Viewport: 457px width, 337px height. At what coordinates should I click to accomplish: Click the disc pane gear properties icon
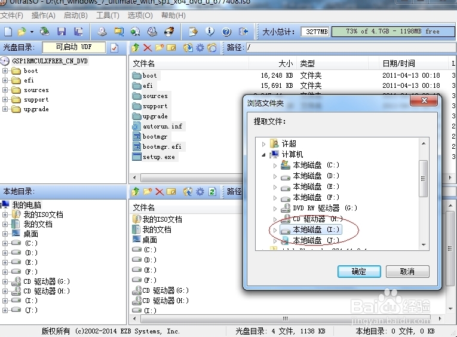(200, 48)
